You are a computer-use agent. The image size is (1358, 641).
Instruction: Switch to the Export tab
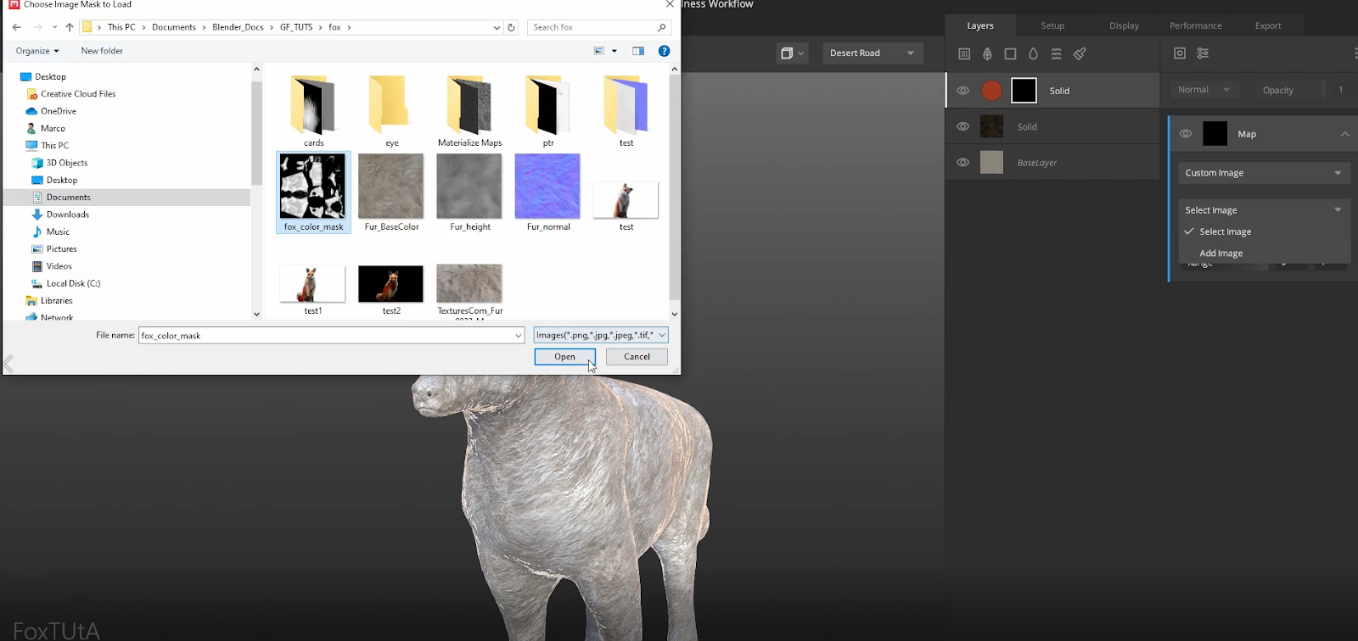pyautogui.click(x=1268, y=25)
